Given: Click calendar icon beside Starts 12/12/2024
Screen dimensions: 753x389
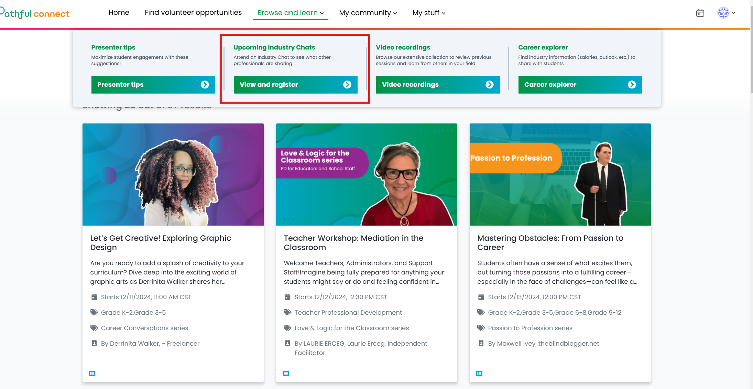Looking at the screenshot, I should tap(288, 297).
